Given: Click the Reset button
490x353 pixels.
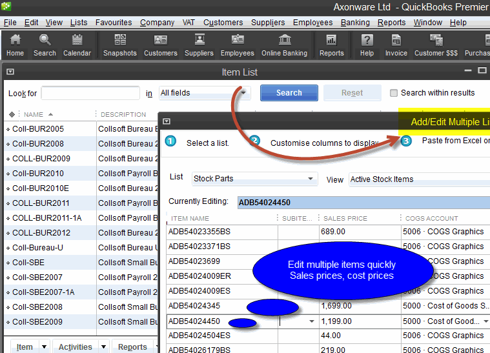Looking at the screenshot, I should pyautogui.click(x=352, y=93).
